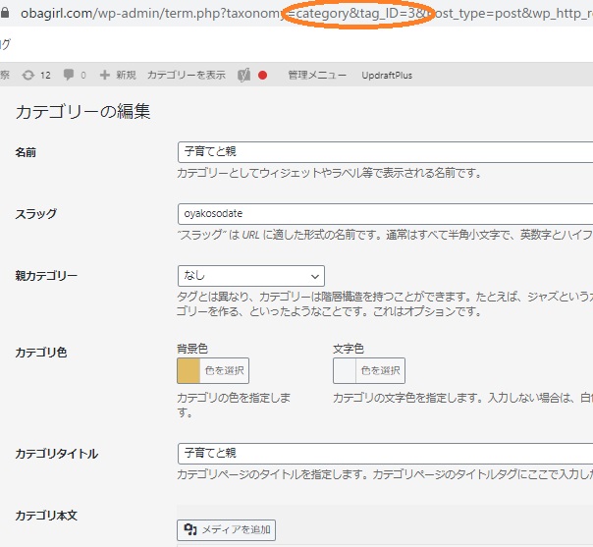
Task: Click the カテゴリタイトル label
Action: point(57,454)
